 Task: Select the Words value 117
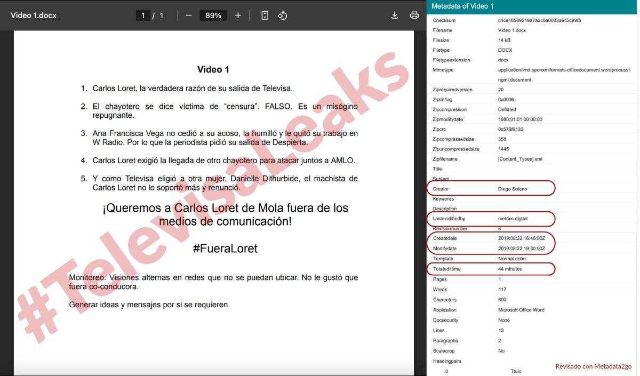[x=502, y=290]
